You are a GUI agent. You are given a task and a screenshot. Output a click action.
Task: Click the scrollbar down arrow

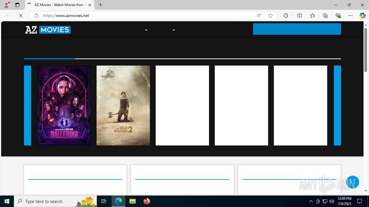(x=366, y=191)
